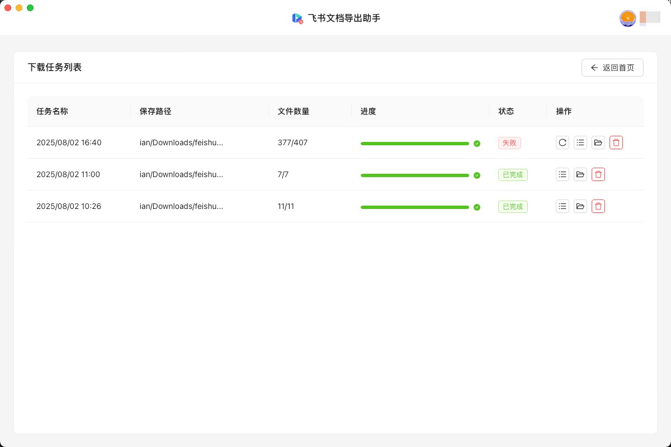The image size is (671, 447).
Task: Delete the completed 11:00 task
Action: click(598, 174)
